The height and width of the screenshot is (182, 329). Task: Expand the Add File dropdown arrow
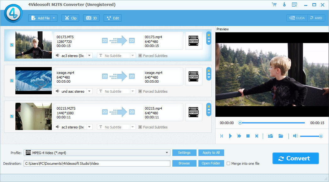(54, 18)
